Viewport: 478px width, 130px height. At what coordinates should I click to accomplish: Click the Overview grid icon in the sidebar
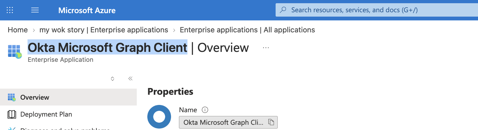(x=12, y=97)
